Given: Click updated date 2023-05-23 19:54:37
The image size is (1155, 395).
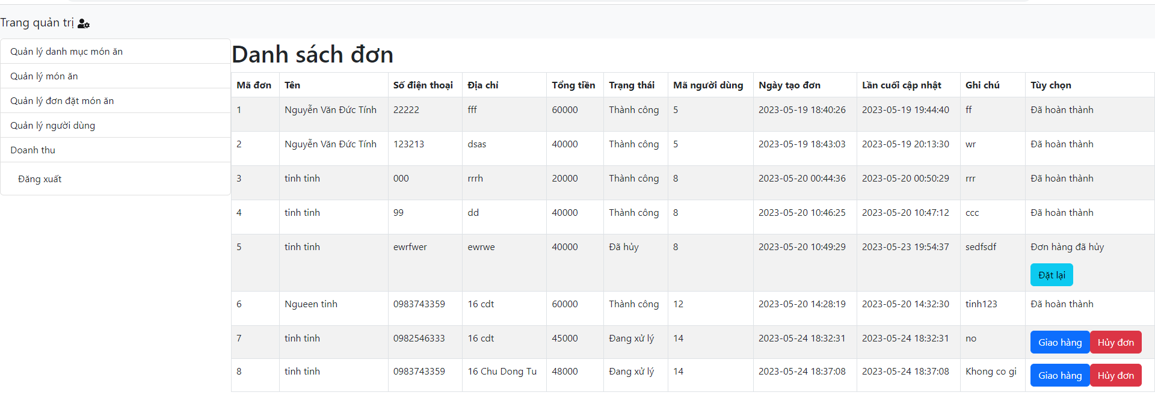Looking at the screenshot, I should coord(905,247).
